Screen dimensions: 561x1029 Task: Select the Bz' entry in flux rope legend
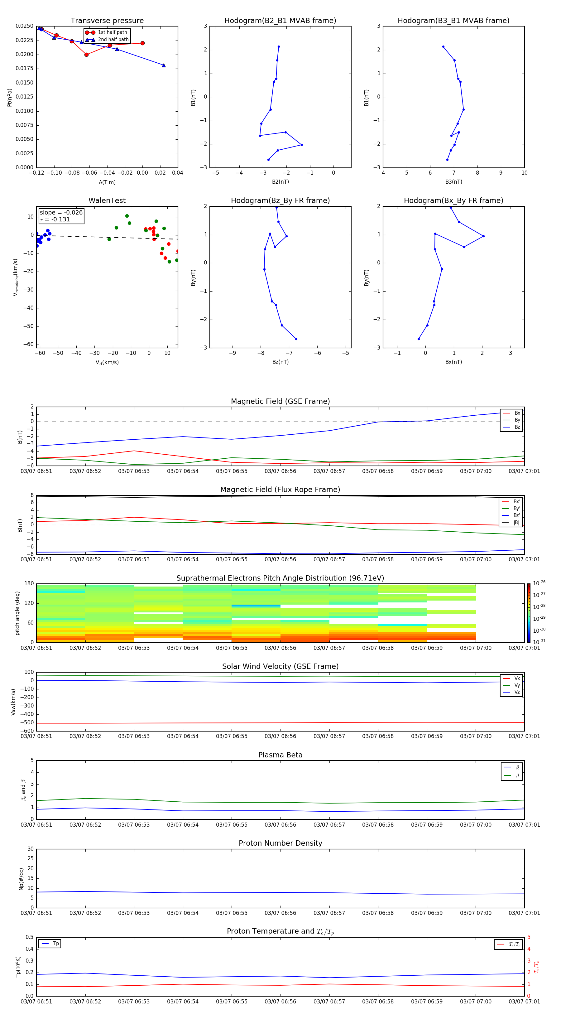(511, 515)
